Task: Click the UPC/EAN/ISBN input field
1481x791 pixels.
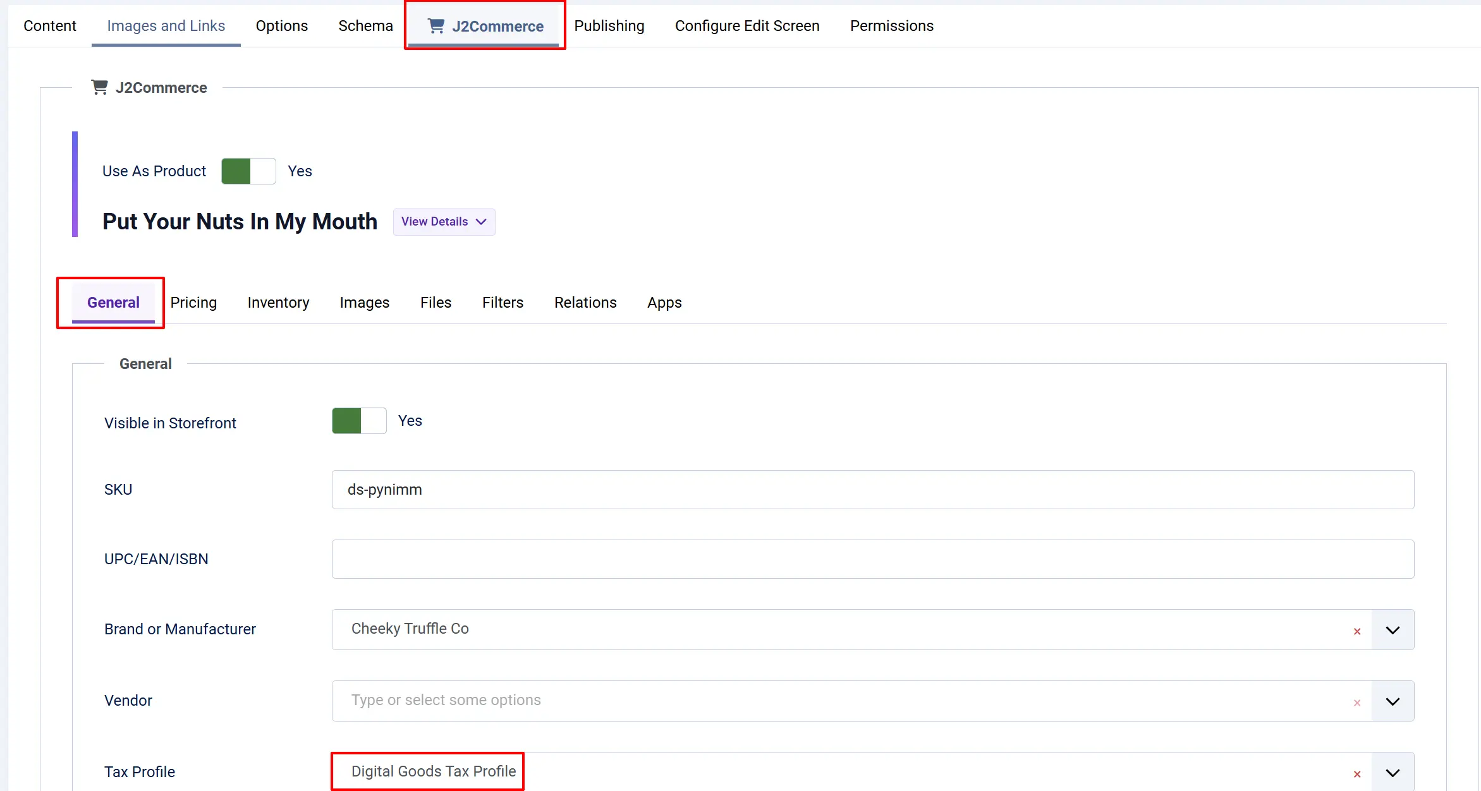Action: click(x=873, y=559)
